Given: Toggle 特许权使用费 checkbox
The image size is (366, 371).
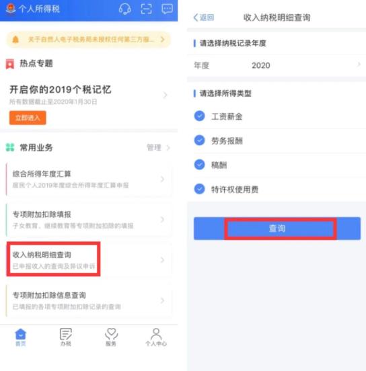Looking at the screenshot, I should [x=199, y=189].
